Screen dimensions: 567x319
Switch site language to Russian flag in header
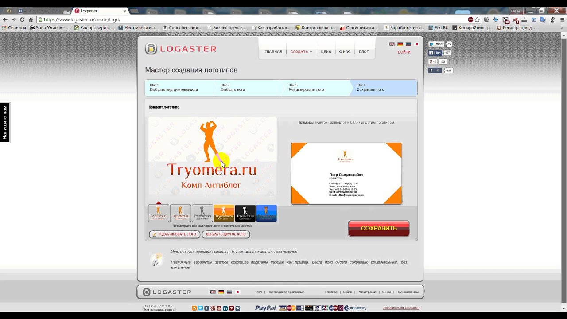pyautogui.click(x=408, y=44)
